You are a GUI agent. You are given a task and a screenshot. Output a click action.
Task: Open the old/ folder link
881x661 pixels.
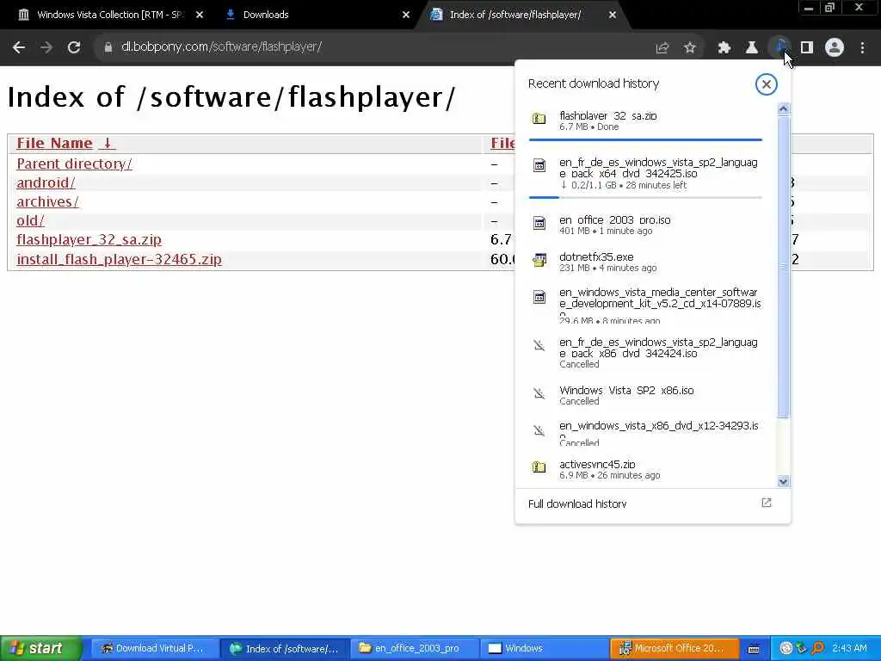[30, 221]
